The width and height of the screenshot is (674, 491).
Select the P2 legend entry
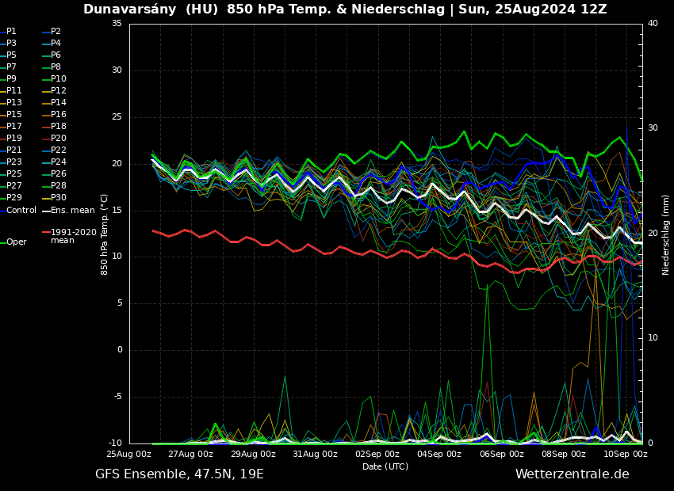56,32
